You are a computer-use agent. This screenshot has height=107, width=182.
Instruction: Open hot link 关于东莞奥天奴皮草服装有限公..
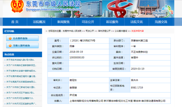pos(21,82)
